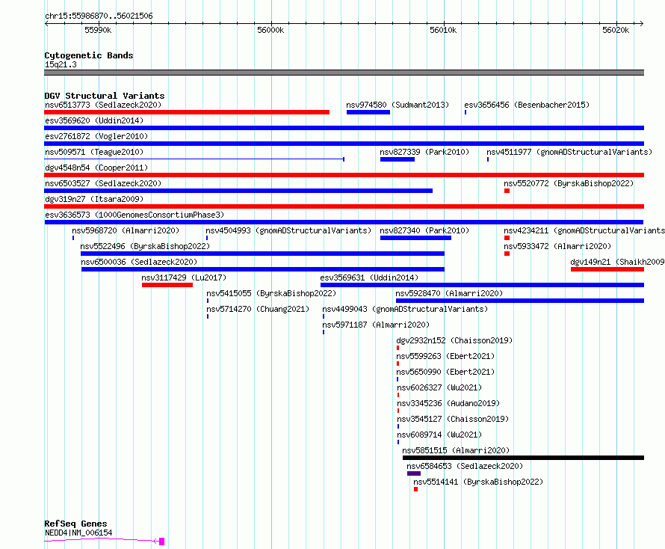665x549 pixels.
Task: Open dgv319n27 (Itsara2009) variant
Action: point(94,199)
